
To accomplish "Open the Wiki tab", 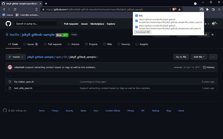I will coord(107,44).
